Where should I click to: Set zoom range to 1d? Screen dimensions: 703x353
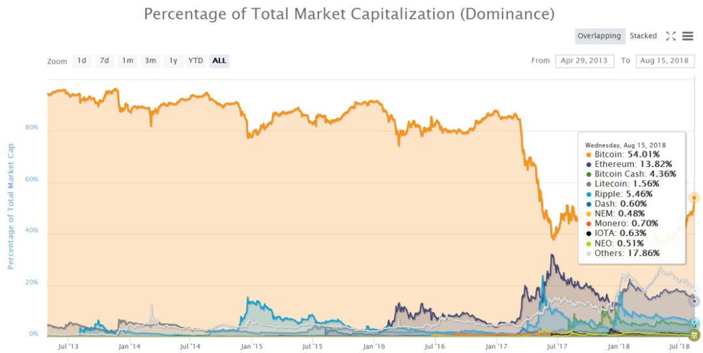click(81, 60)
